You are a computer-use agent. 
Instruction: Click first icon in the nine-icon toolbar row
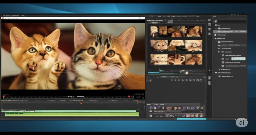pos(172,80)
